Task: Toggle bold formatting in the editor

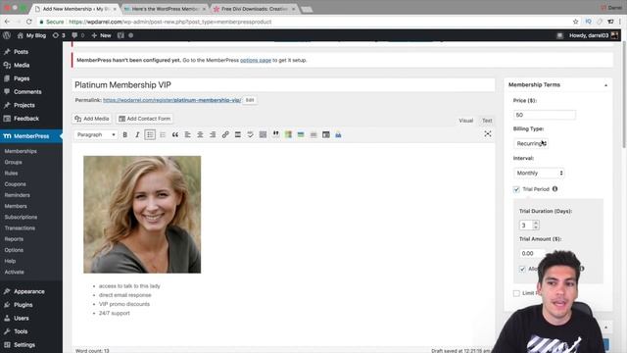Action: (124, 135)
